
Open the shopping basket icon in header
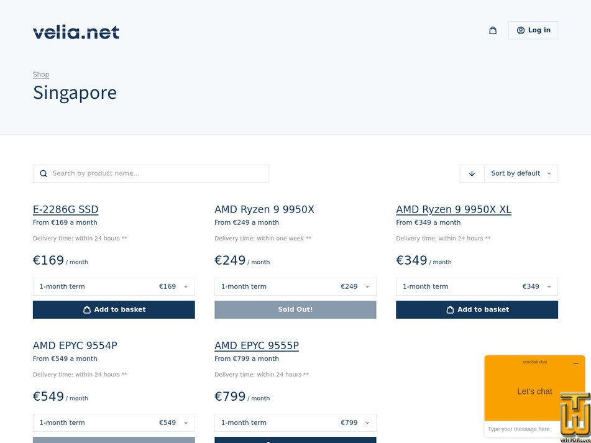coord(493,30)
